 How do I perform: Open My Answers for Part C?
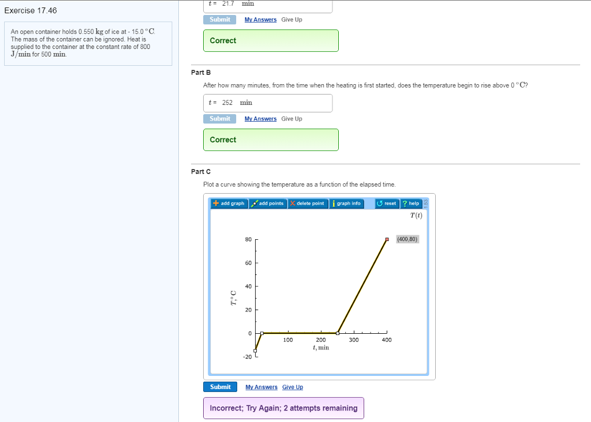click(261, 387)
